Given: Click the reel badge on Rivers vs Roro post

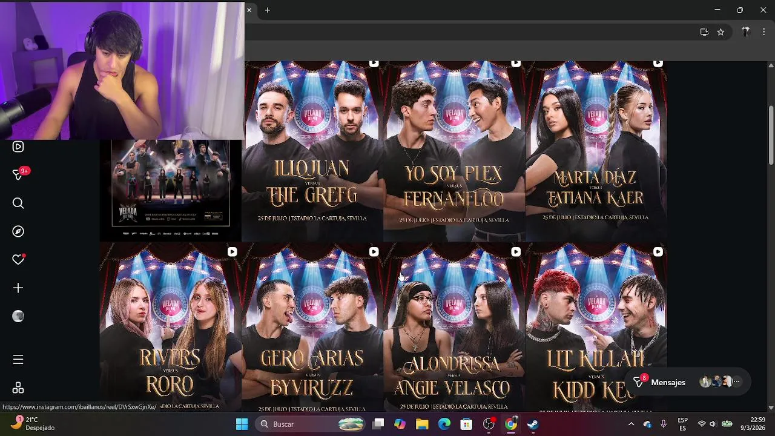Looking at the screenshot, I should [x=232, y=252].
